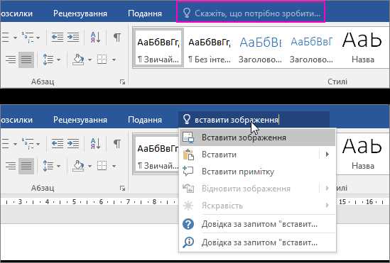Expand Borders dropdown arrow in the bottom ribbon
The width and height of the screenshot is (390, 263).
(x=114, y=166)
